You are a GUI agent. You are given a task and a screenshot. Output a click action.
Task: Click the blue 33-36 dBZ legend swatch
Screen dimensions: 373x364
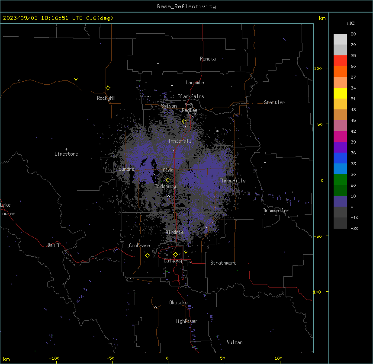[340, 158]
